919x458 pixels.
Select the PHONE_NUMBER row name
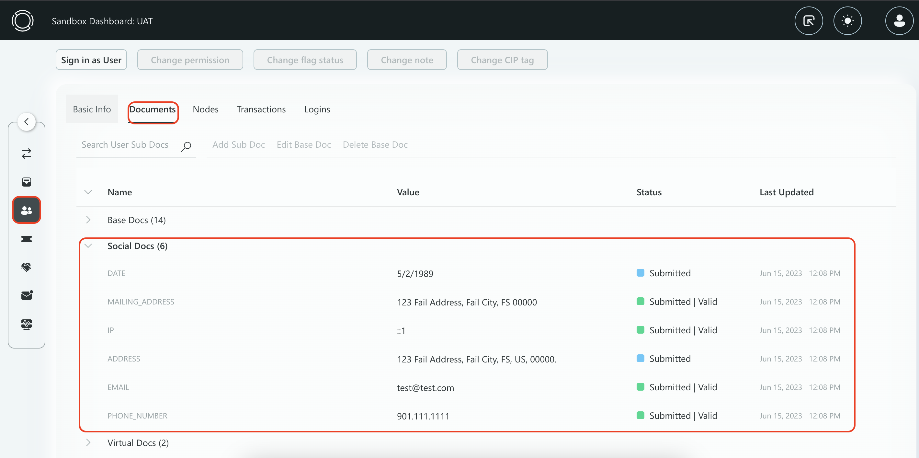(137, 416)
